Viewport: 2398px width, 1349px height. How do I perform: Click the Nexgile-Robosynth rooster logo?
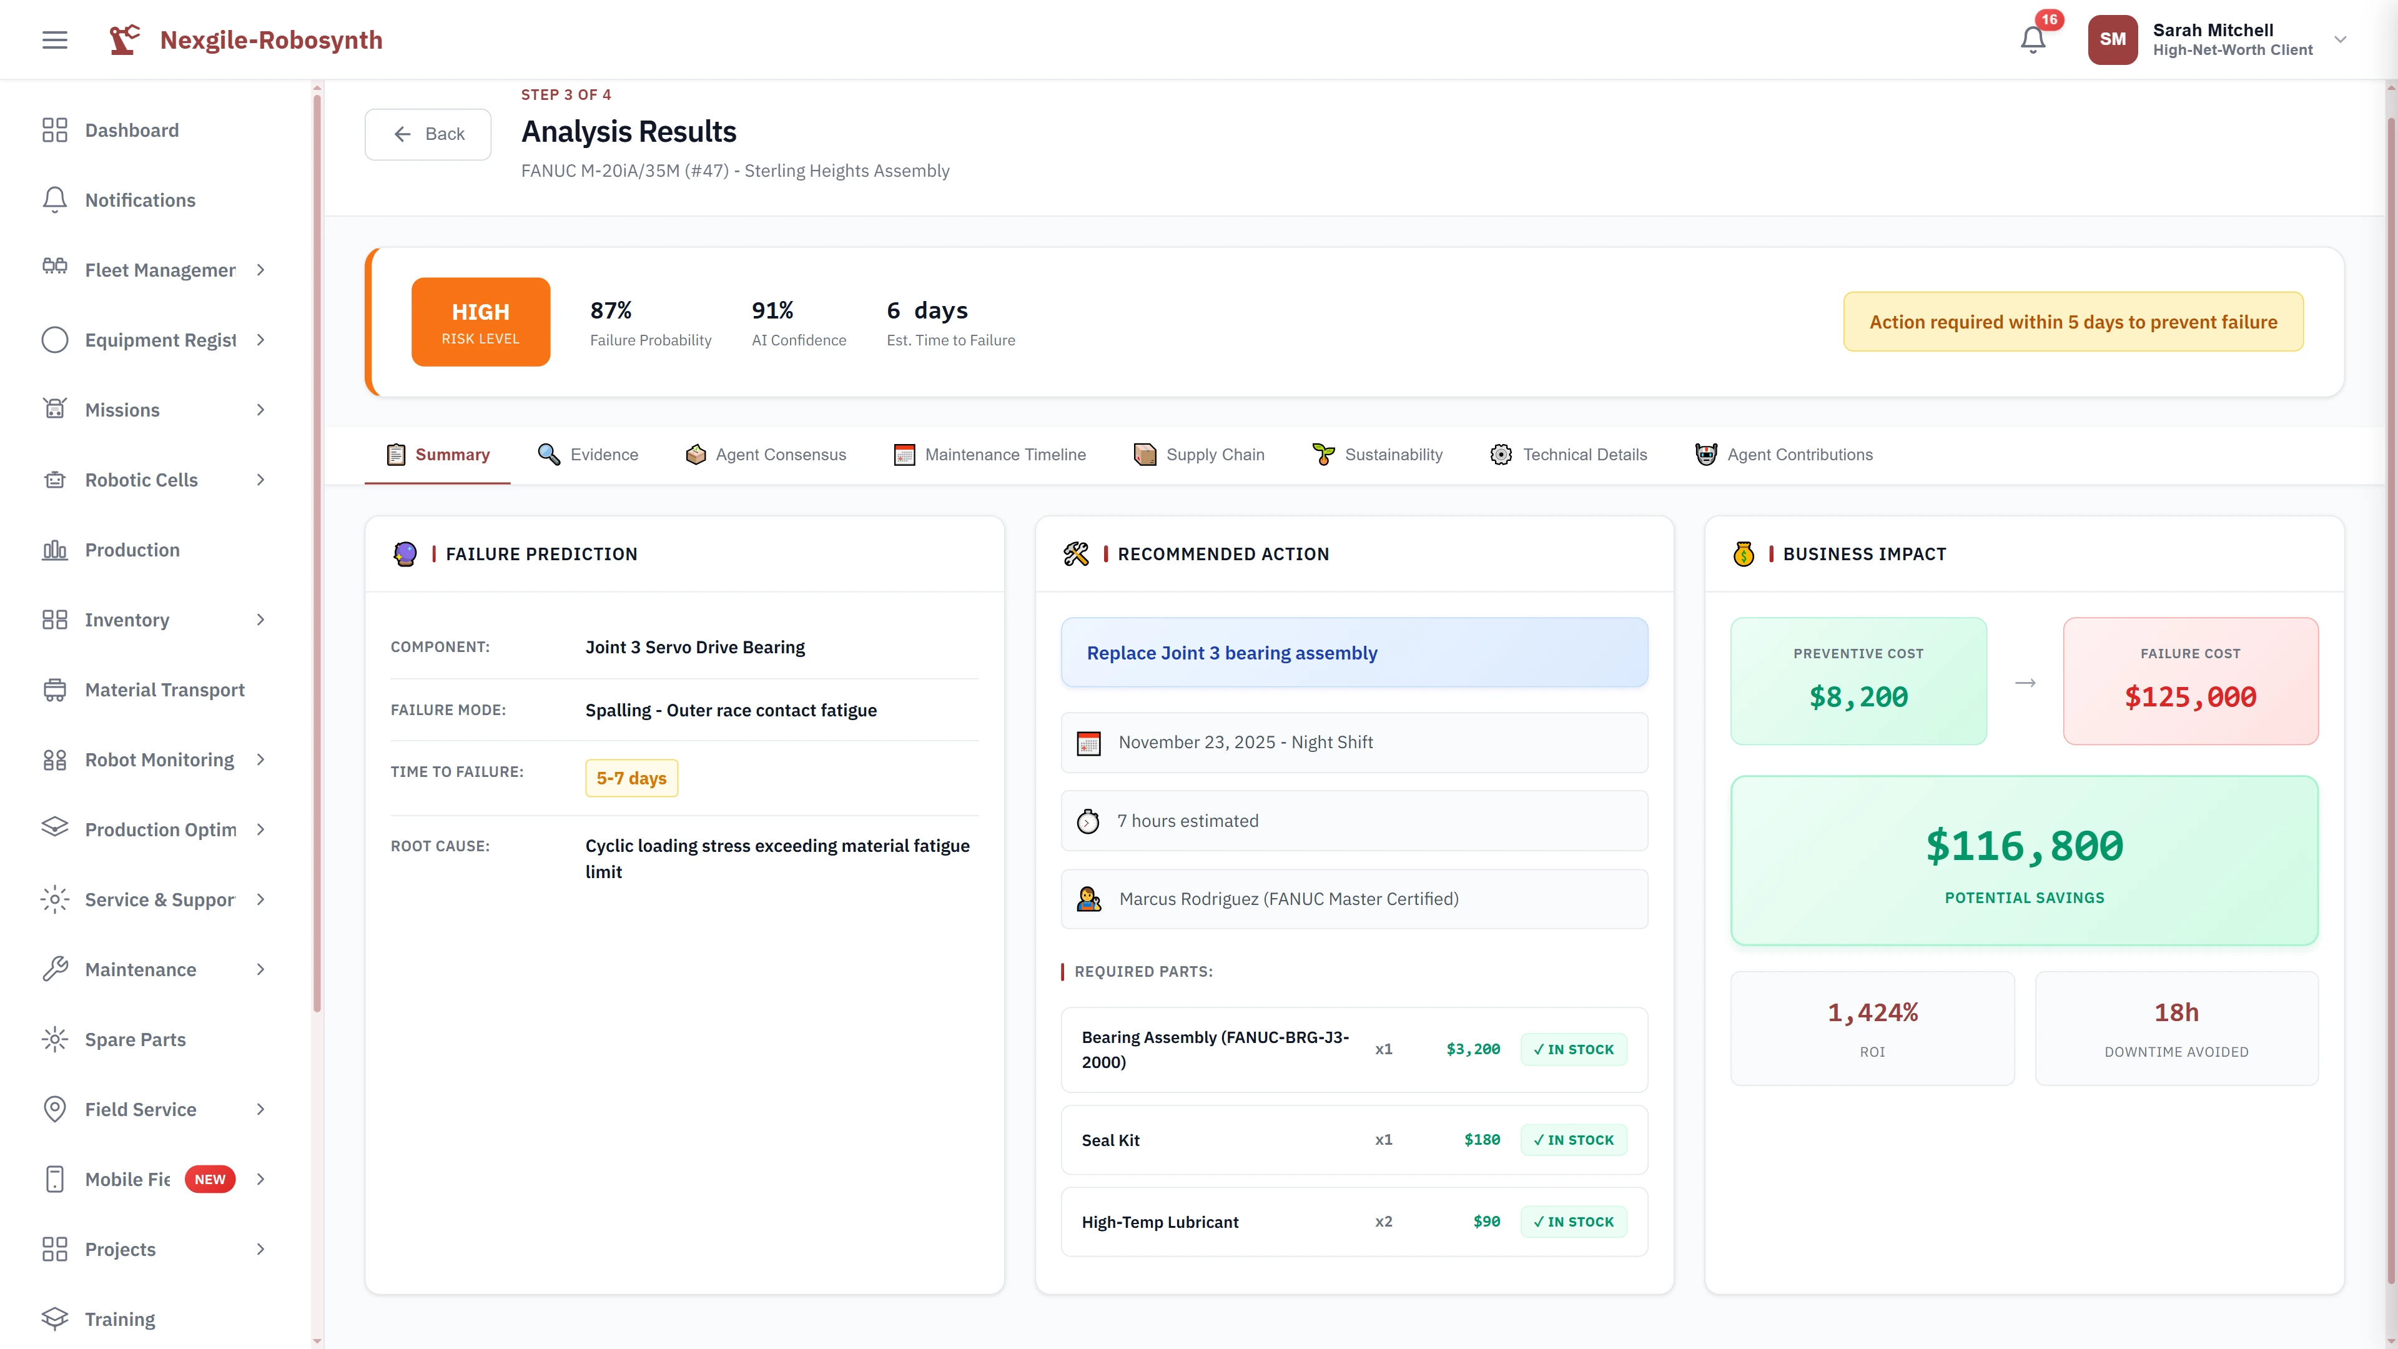coord(124,39)
